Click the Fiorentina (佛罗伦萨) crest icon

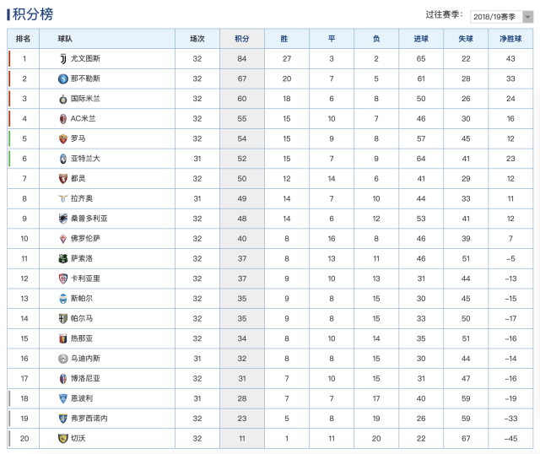coord(62,239)
